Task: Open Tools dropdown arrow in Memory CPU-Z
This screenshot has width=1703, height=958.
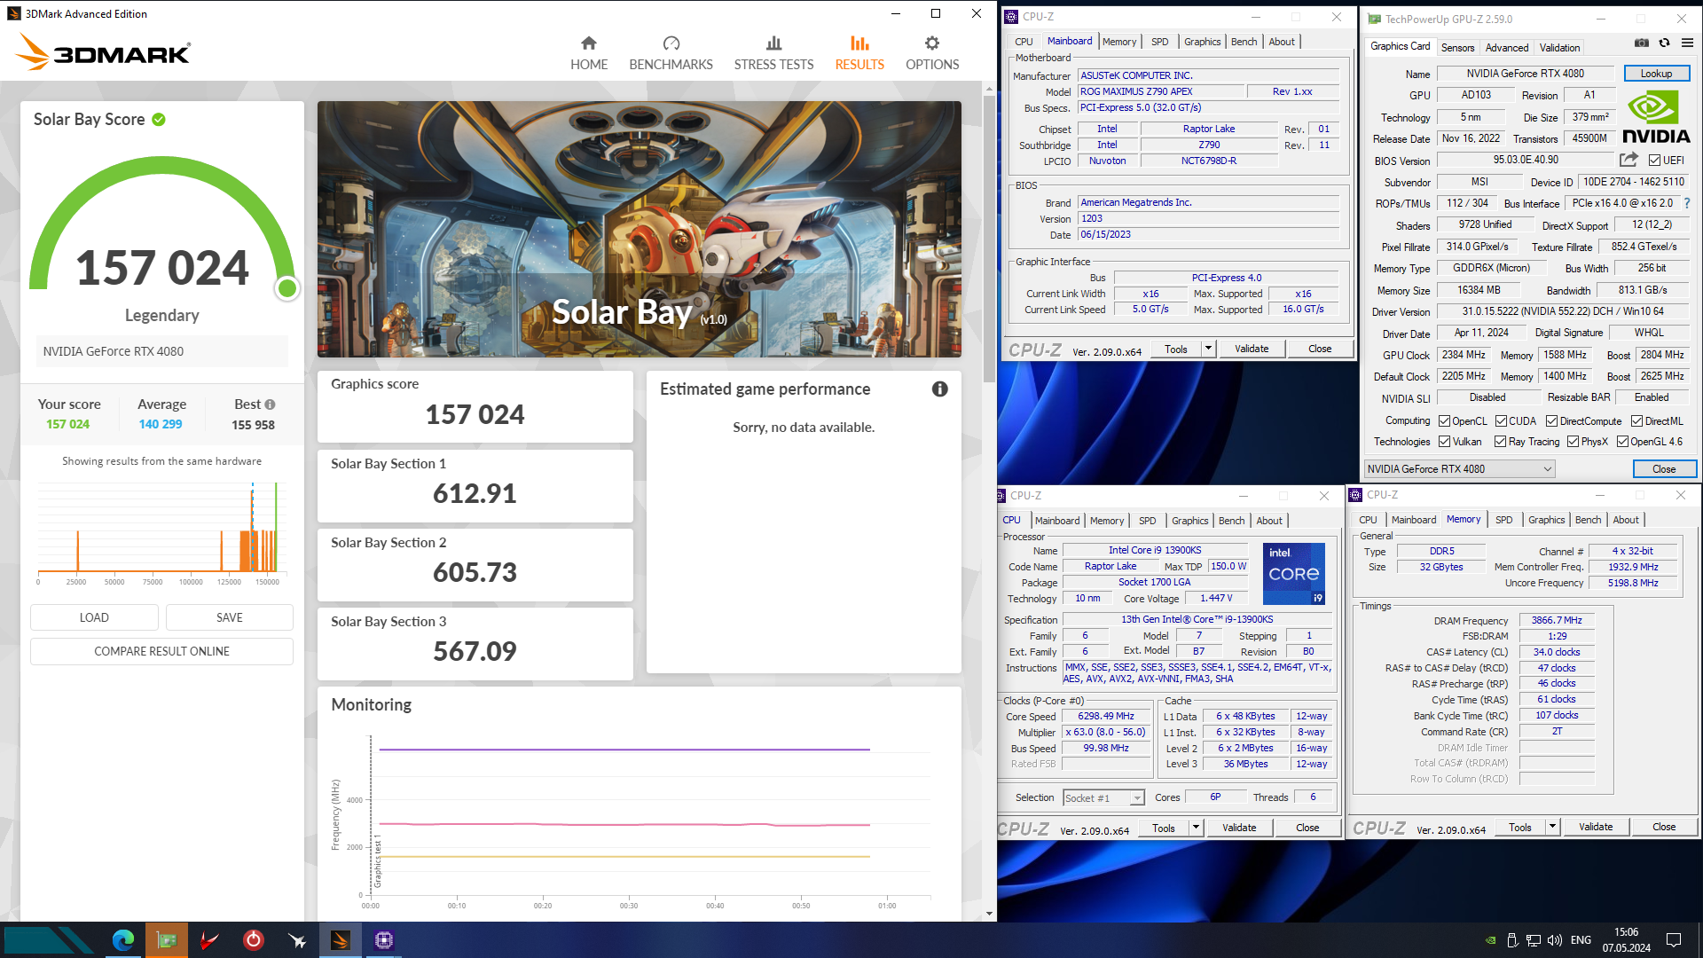Action: point(1552,827)
